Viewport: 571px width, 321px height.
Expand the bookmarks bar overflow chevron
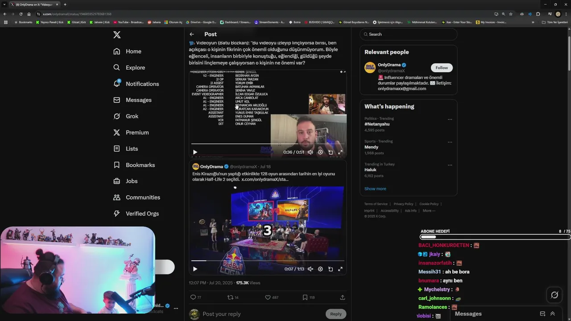533,22
